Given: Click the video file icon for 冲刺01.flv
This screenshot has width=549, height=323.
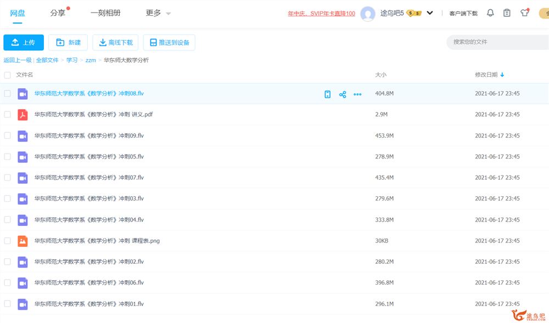Looking at the screenshot, I should point(23,304).
